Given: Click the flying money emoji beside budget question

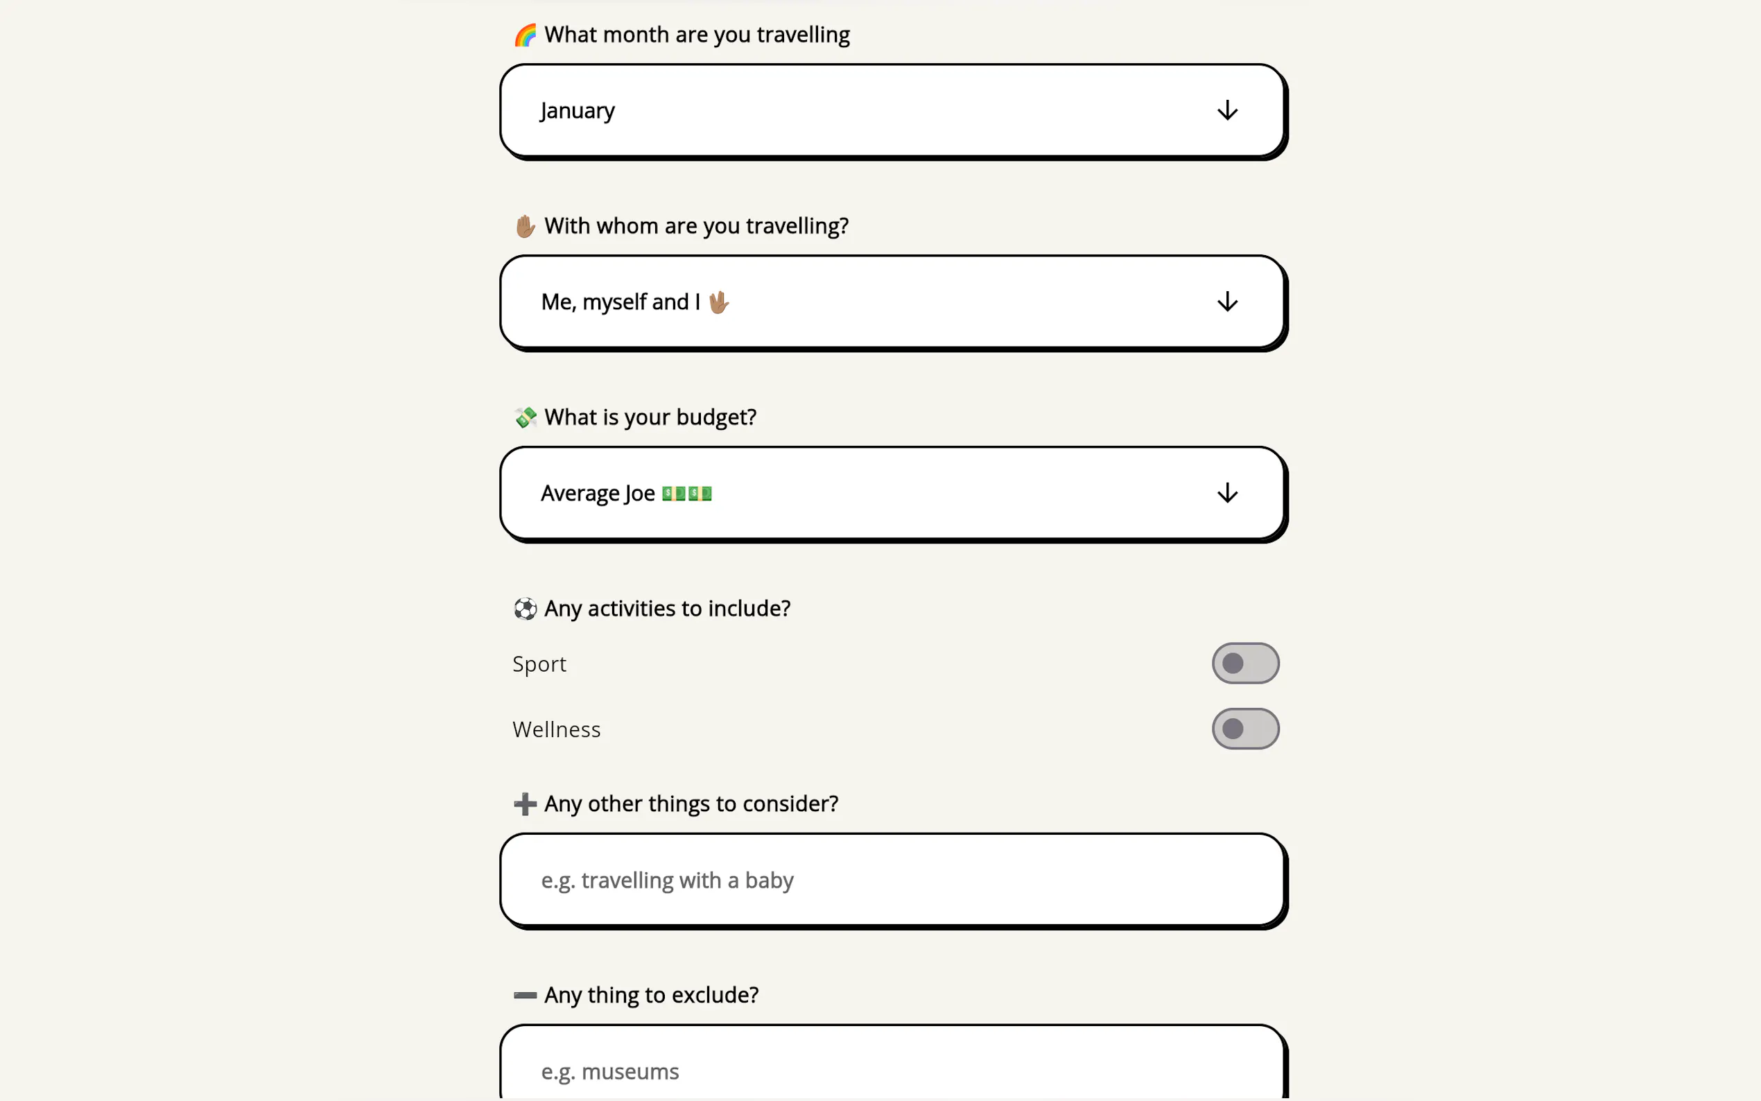Looking at the screenshot, I should tap(525, 417).
